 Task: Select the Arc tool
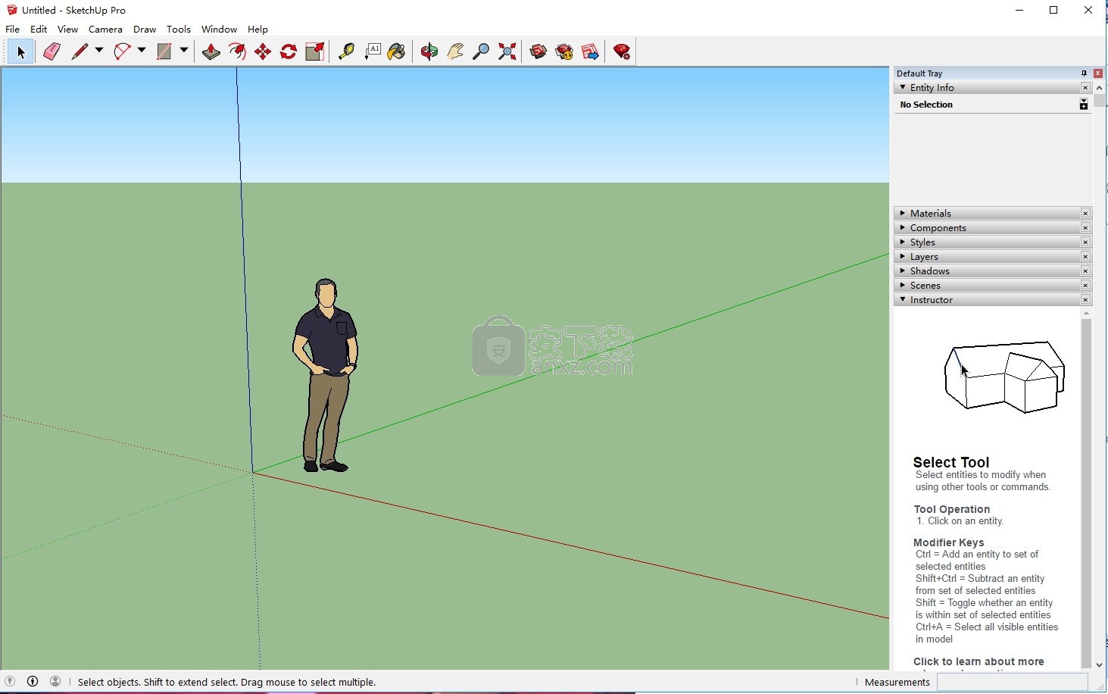tap(122, 52)
